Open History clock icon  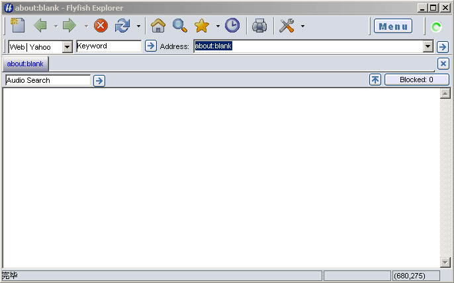pos(232,26)
